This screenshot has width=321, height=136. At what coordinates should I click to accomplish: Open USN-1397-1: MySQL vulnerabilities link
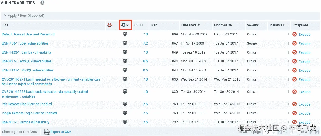point(28,70)
